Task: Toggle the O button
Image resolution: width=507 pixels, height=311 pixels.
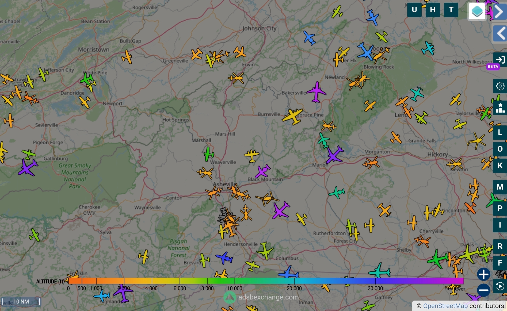Action: click(500, 149)
